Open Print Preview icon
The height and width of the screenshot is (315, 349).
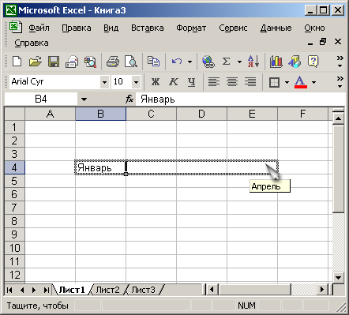(x=131, y=62)
